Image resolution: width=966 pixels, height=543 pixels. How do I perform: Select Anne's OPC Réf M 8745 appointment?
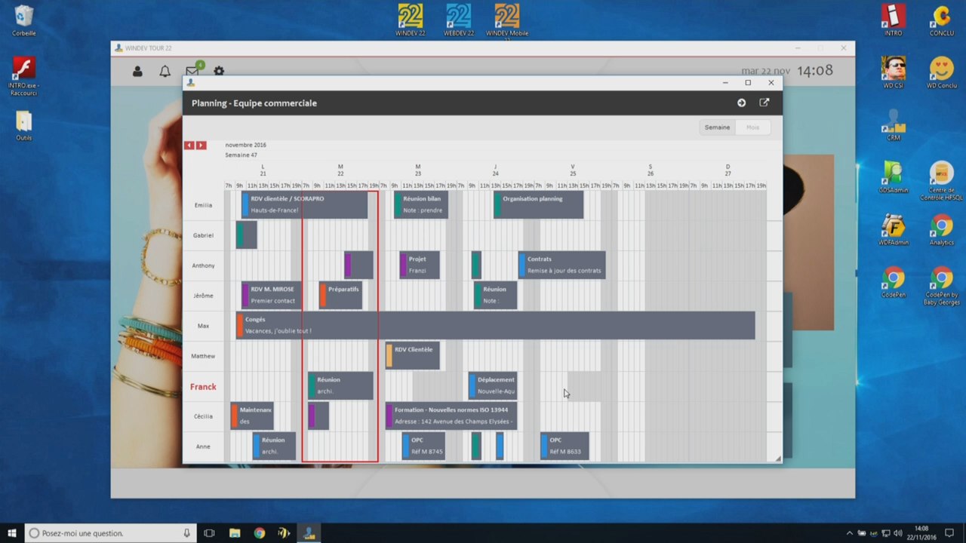423,446
